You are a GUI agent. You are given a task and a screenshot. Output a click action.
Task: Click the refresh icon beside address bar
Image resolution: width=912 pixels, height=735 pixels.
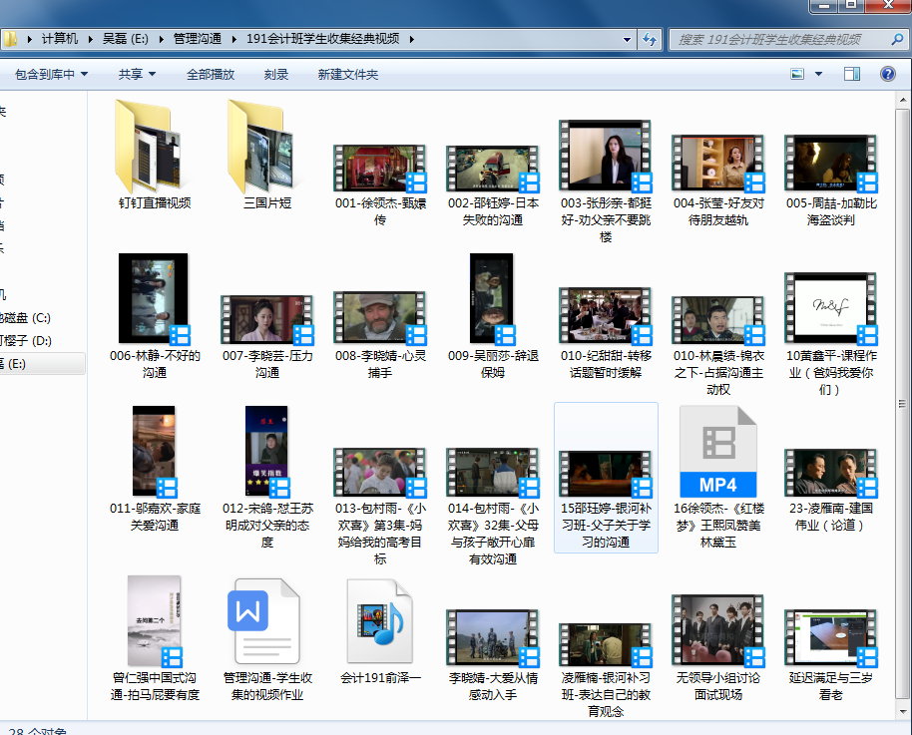pos(650,39)
